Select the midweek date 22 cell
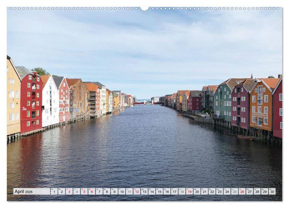 click(x=212, y=192)
